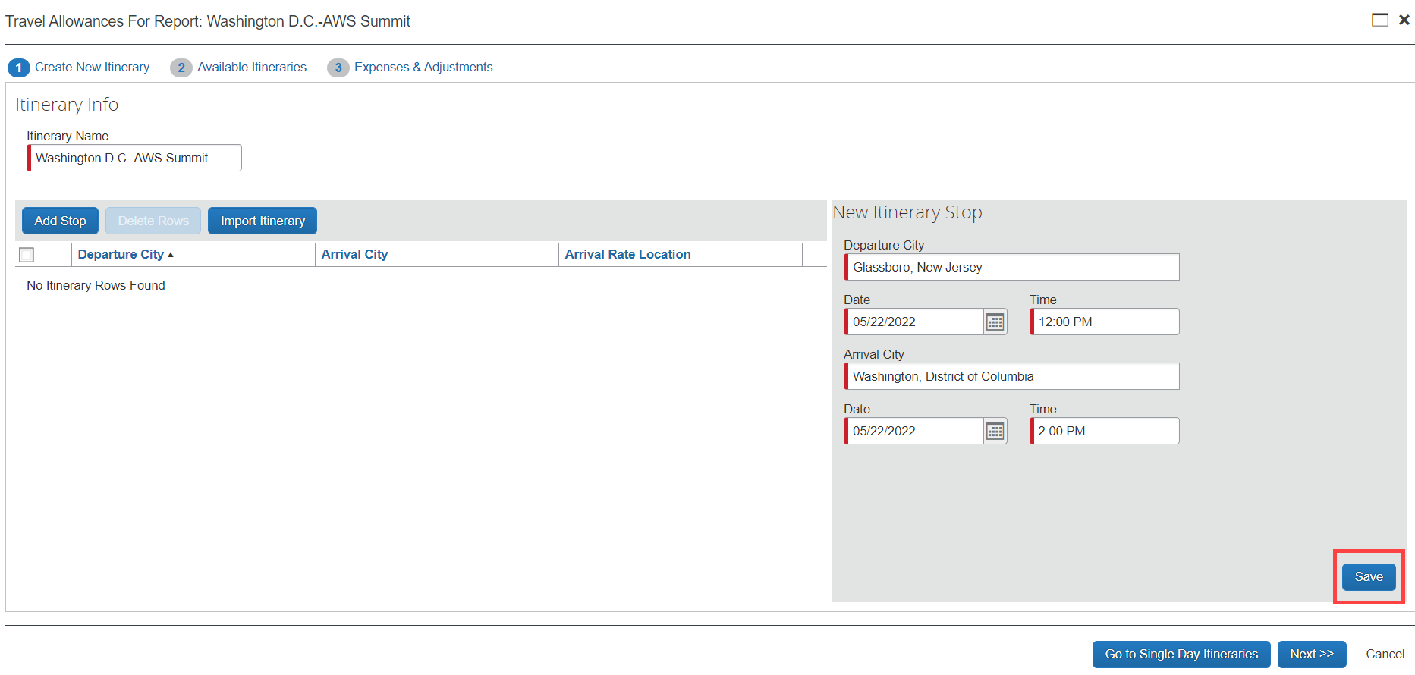Close the Travel Allowances dialog
The width and height of the screenshot is (1415, 675).
1404,20
